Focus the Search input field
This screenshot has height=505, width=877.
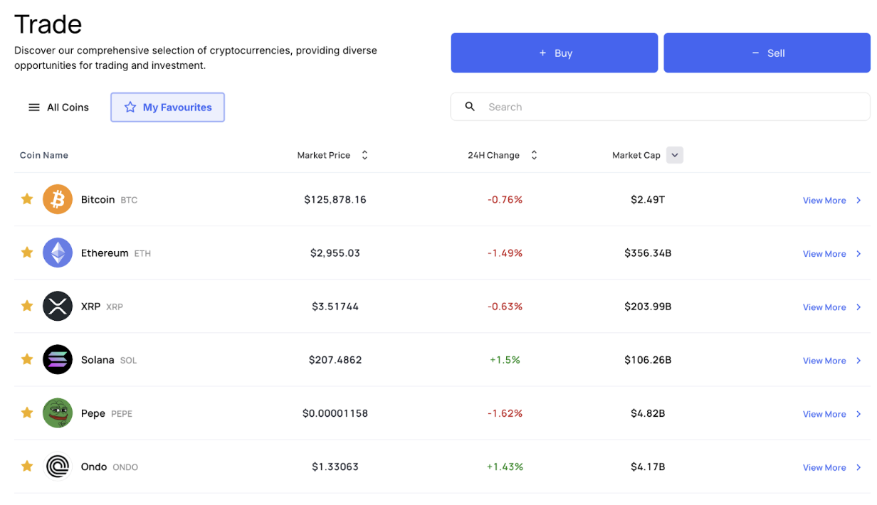point(661,107)
